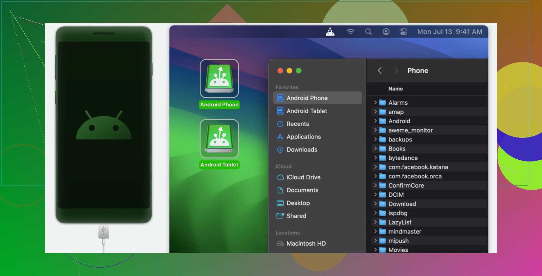
Task: Select the Android Phone desktop drive icon
Action: click(x=219, y=79)
